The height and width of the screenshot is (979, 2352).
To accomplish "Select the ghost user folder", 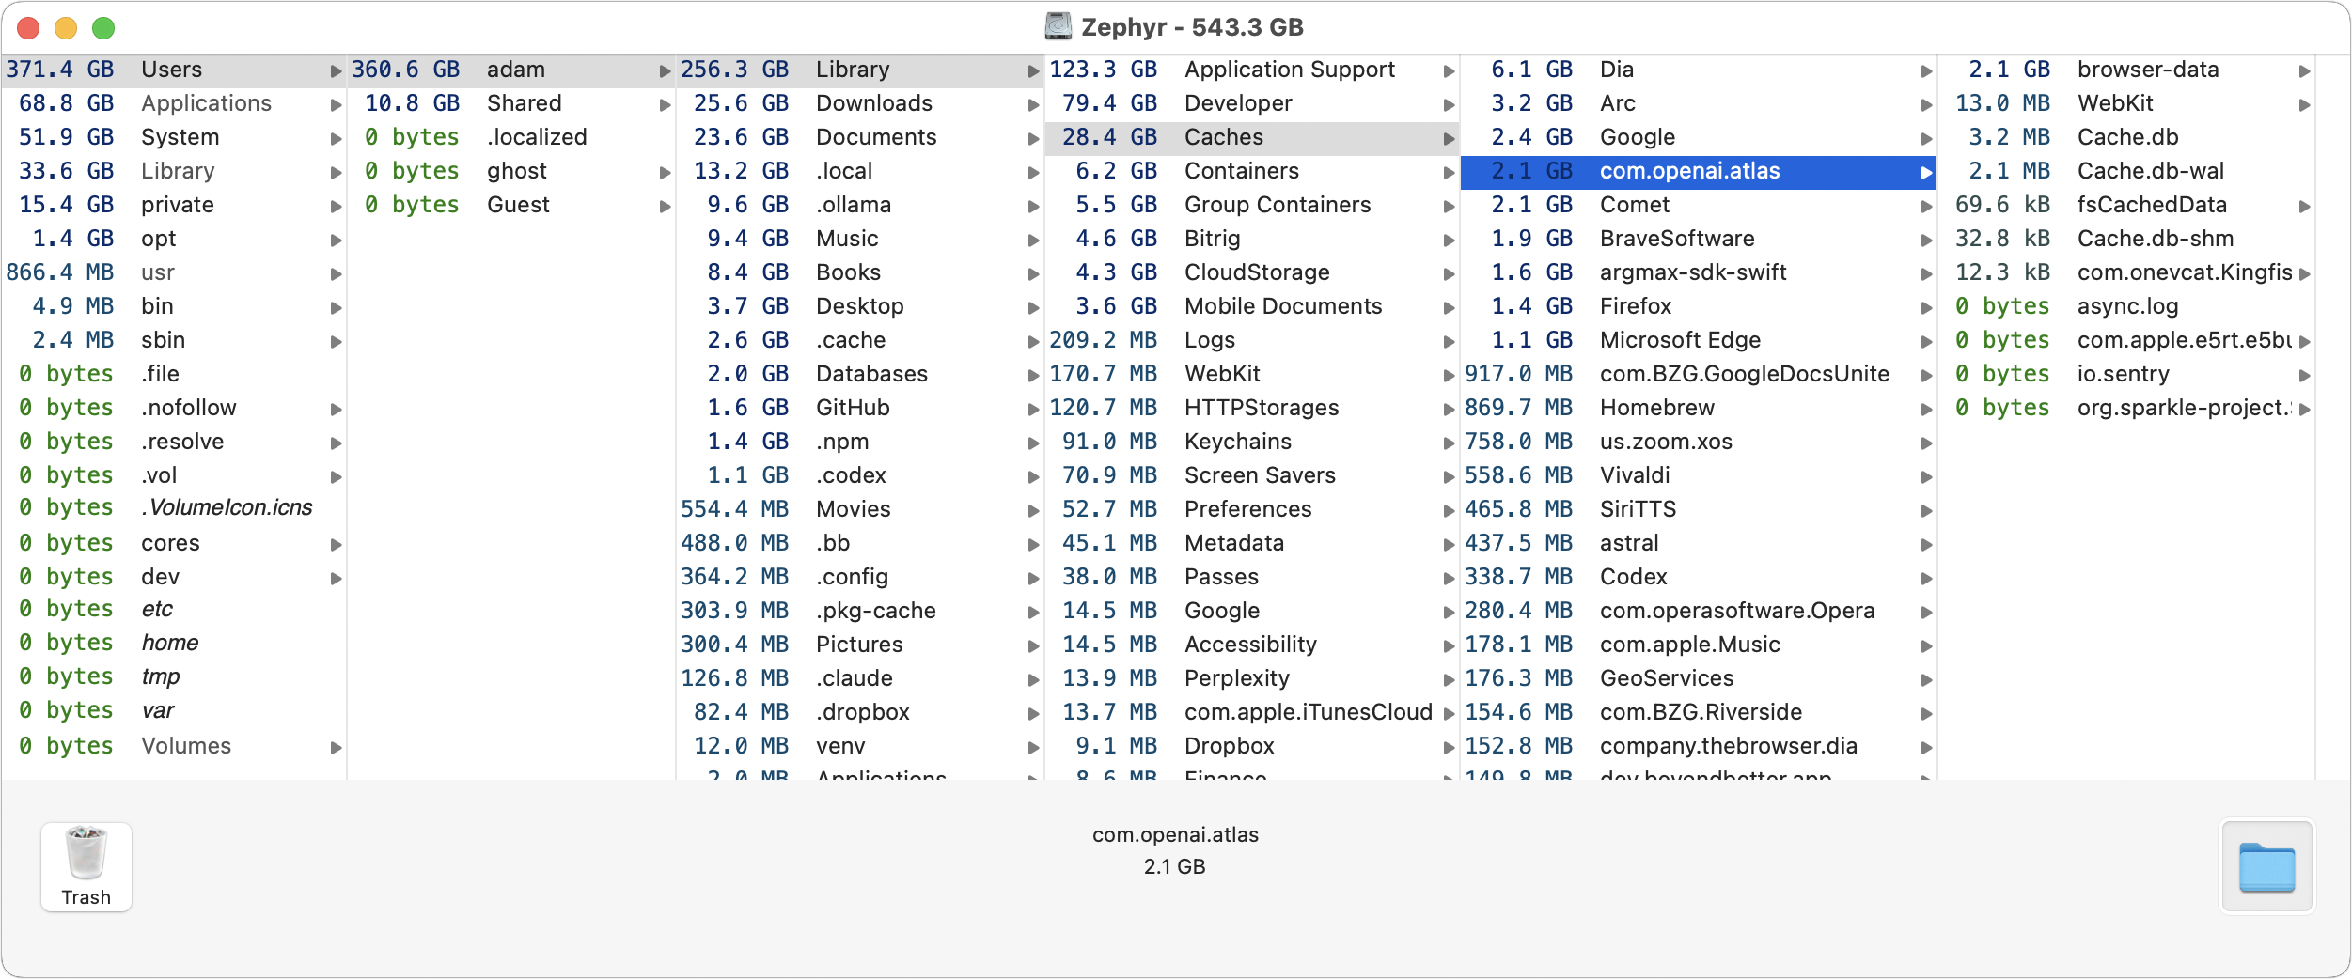I will pos(511,171).
